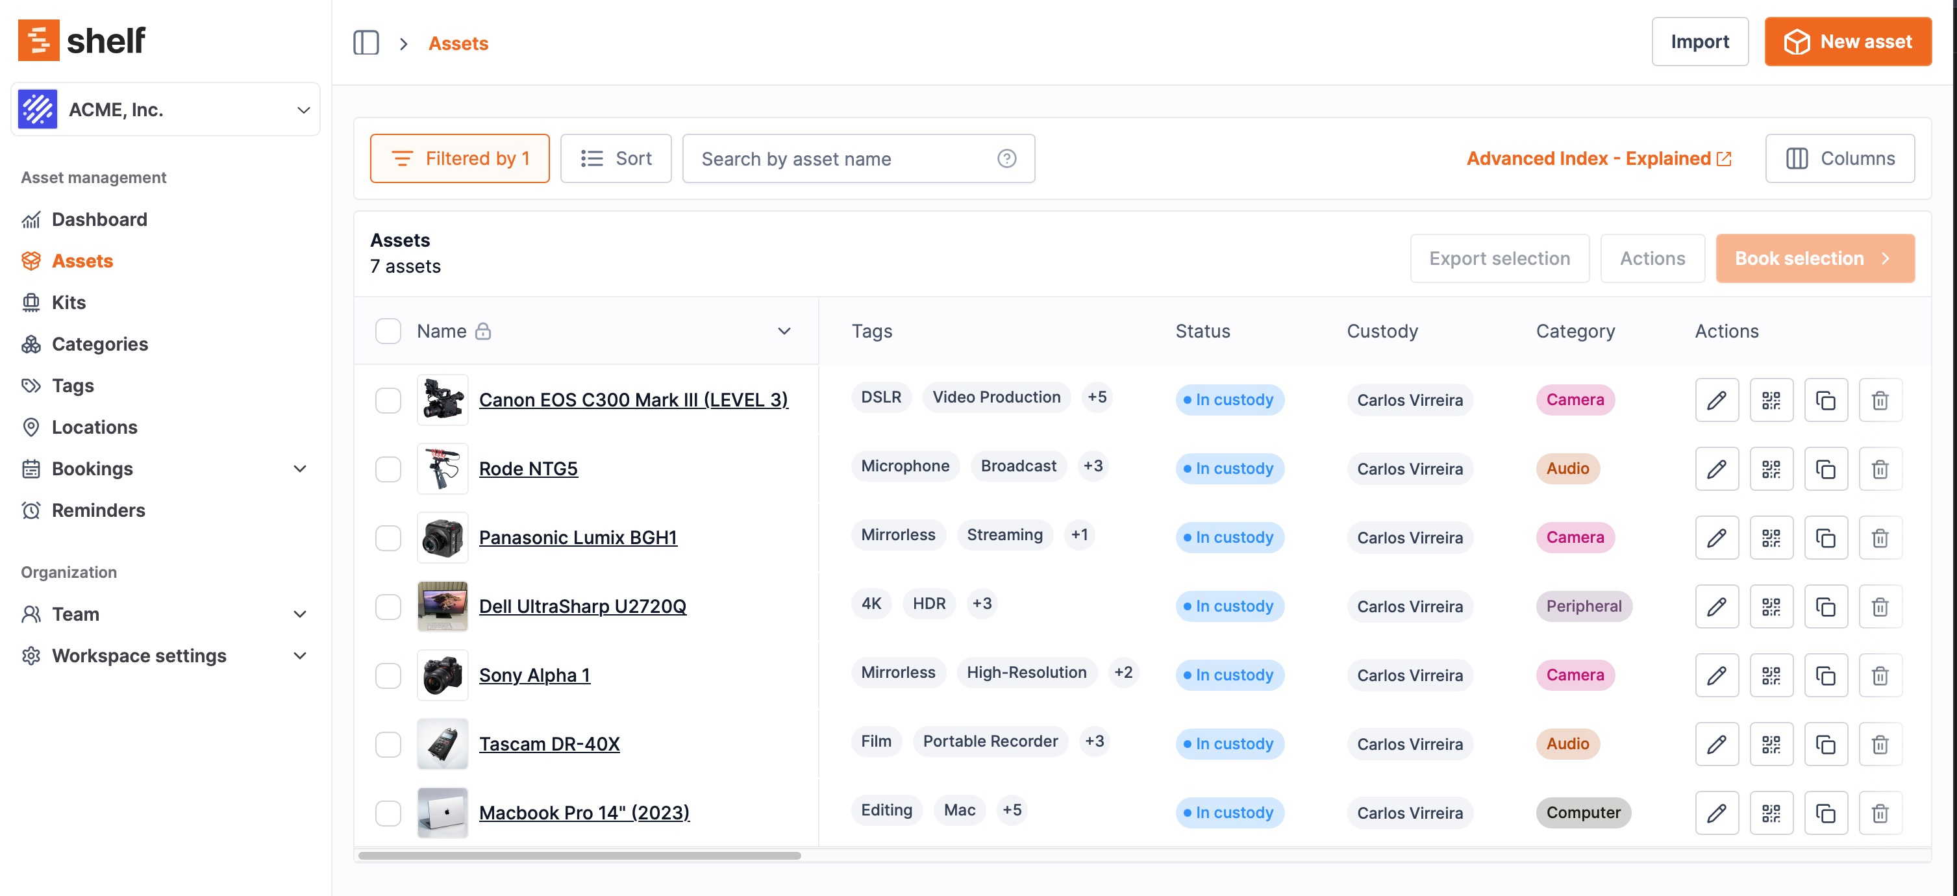This screenshot has height=896, width=1957.
Task: Edit the Dell UltraSharp U2720Q asset
Action: click(1716, 606)
